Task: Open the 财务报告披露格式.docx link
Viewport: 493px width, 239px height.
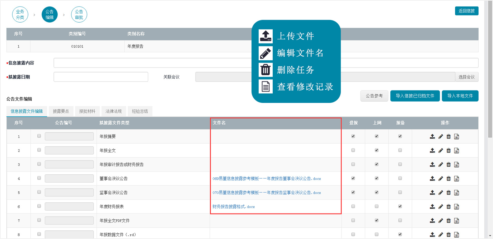Action: 234,206
